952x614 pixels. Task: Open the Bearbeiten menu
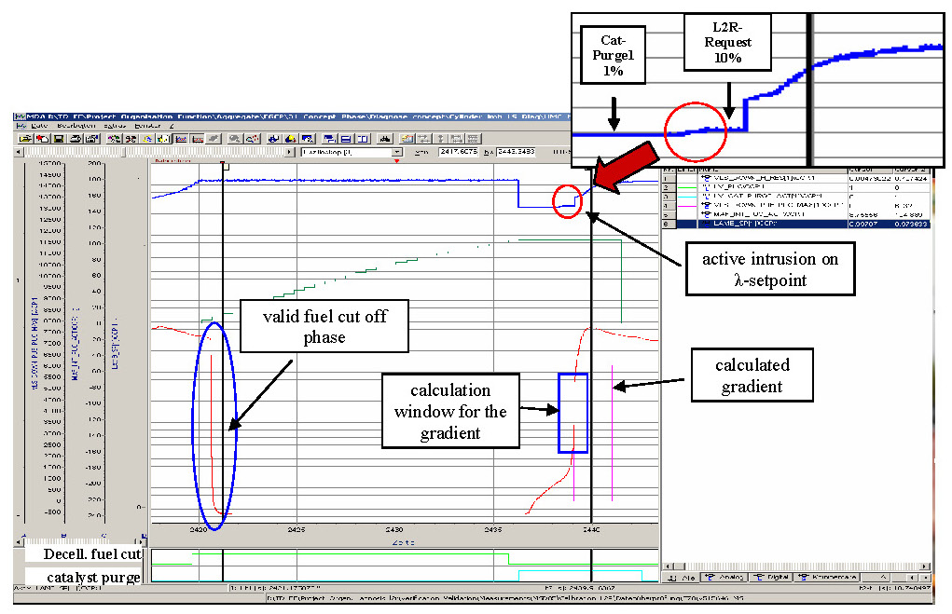click(x=76, y=125)
